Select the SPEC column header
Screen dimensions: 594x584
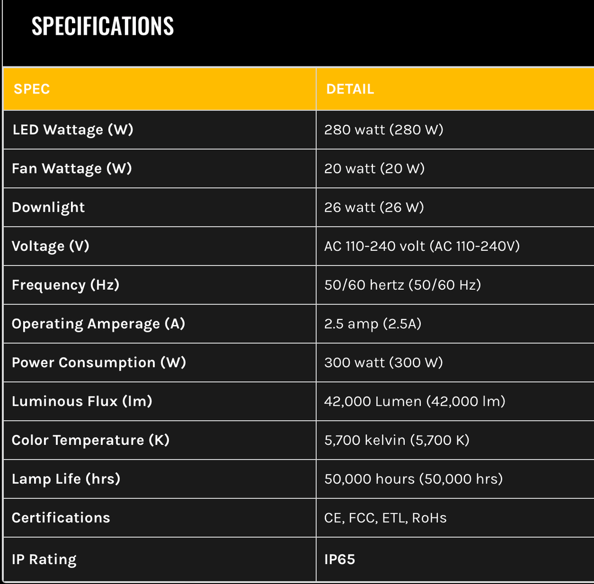pyautogui.click(x=32, y=89)
